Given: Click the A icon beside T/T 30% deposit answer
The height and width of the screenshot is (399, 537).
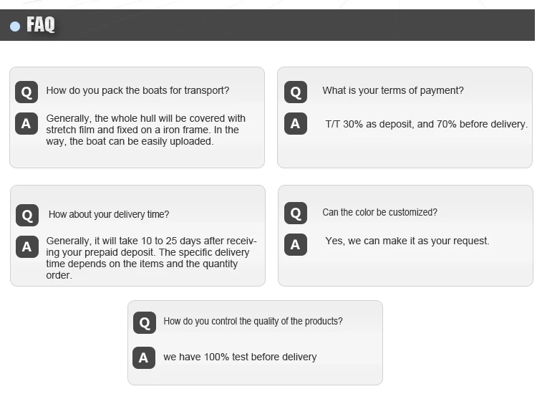Looking at the screenshot, I should tap(295, 124).
